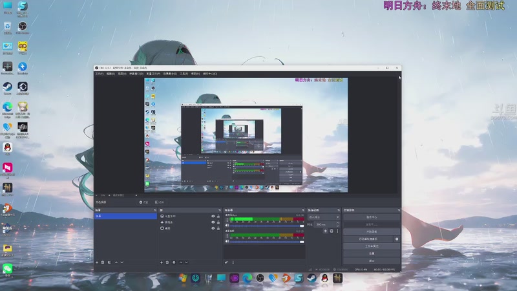
Task: Mute the 麦克风/Aux mixer channel
Action: (x=227, y=226)
